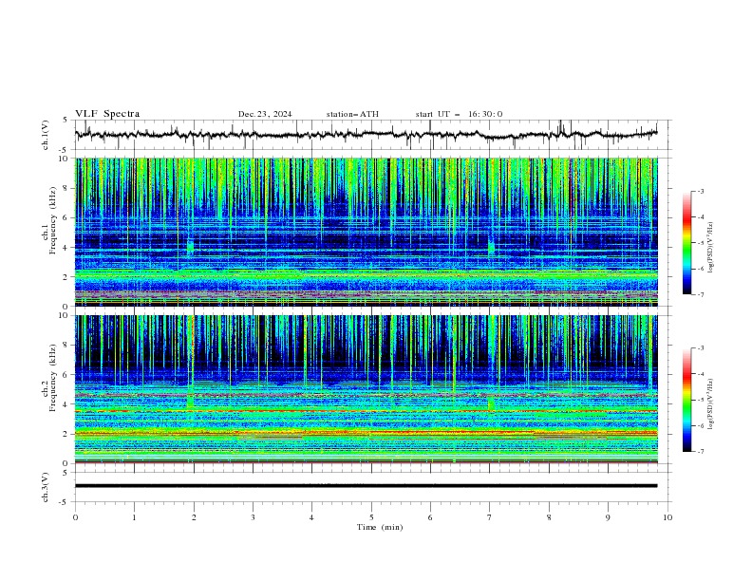Click time axis tick label '10'
This screenshot has width=752, height=581.
[x=667, y=517]
